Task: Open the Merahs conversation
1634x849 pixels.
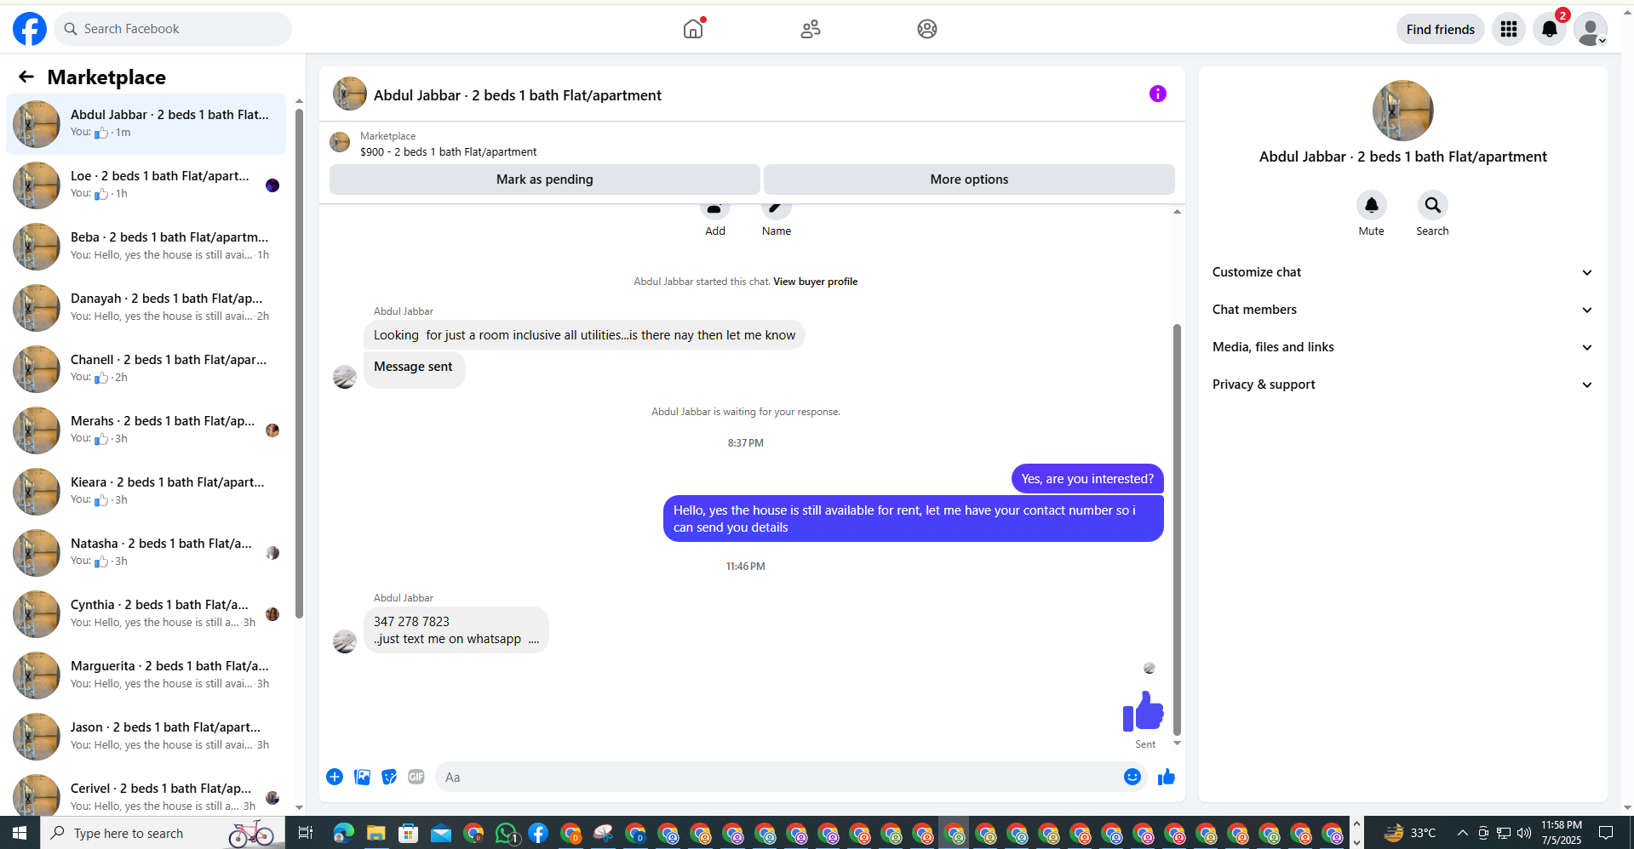Action: [146, 430]
